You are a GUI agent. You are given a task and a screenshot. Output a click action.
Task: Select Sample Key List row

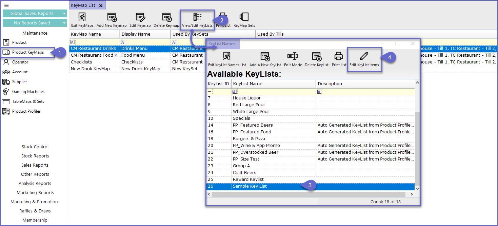311,186
